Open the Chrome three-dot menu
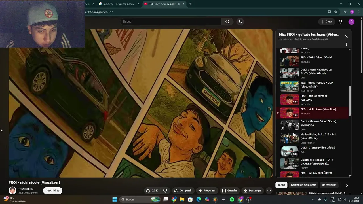 359,12
